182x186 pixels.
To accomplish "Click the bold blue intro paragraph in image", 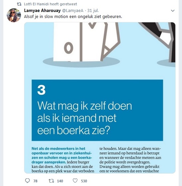I will click(x=62, y=155).
